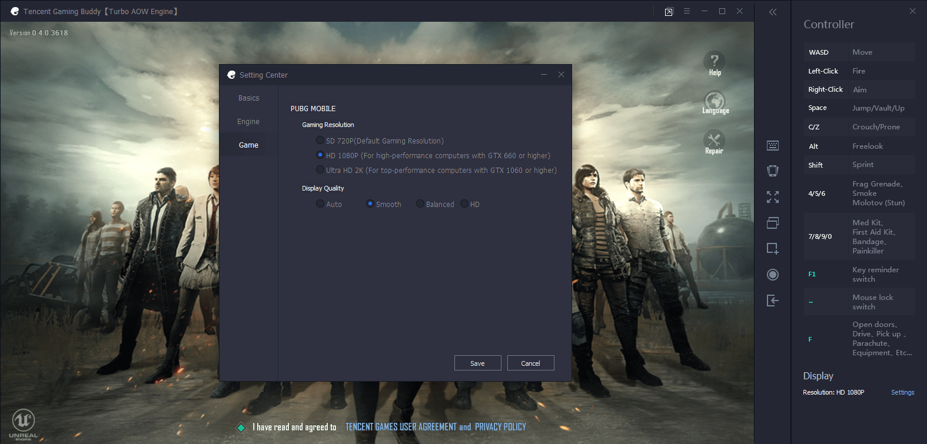This screenshot has width=927, height=444.
Task: Click the Unreal Engine logo
Action: pyautogui.click(x=24, y=424)
